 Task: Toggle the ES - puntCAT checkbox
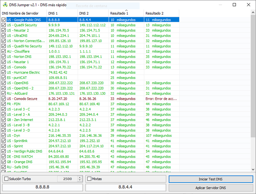(4, 77)
